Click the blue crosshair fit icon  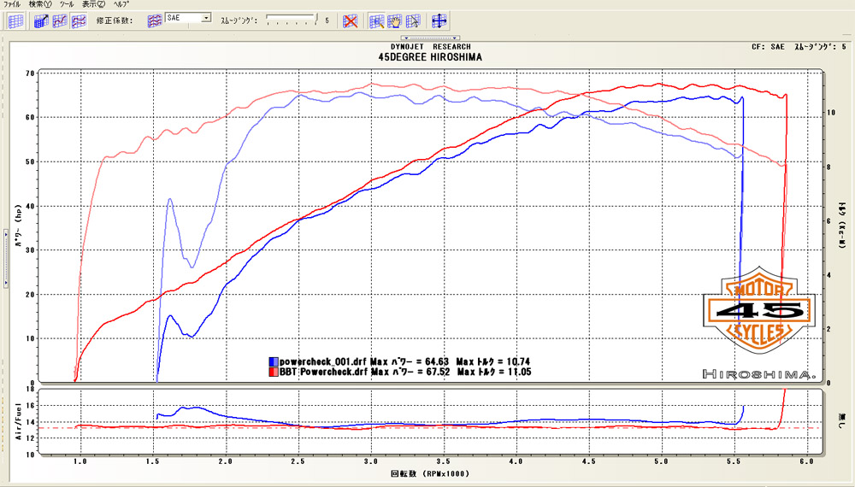click(x=440, y=21)
